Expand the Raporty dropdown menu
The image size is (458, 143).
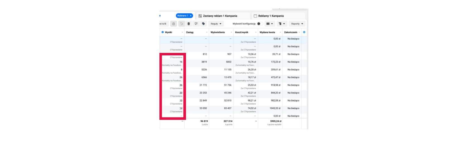(297, 24)
